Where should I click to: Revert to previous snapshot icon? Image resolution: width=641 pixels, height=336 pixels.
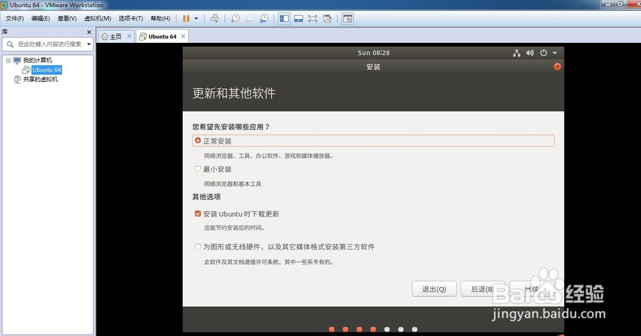point(249,19)
